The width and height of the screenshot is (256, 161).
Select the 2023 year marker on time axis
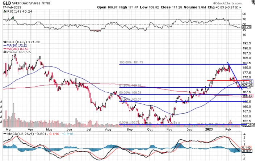pyautogui.click(x=208, y=129)
